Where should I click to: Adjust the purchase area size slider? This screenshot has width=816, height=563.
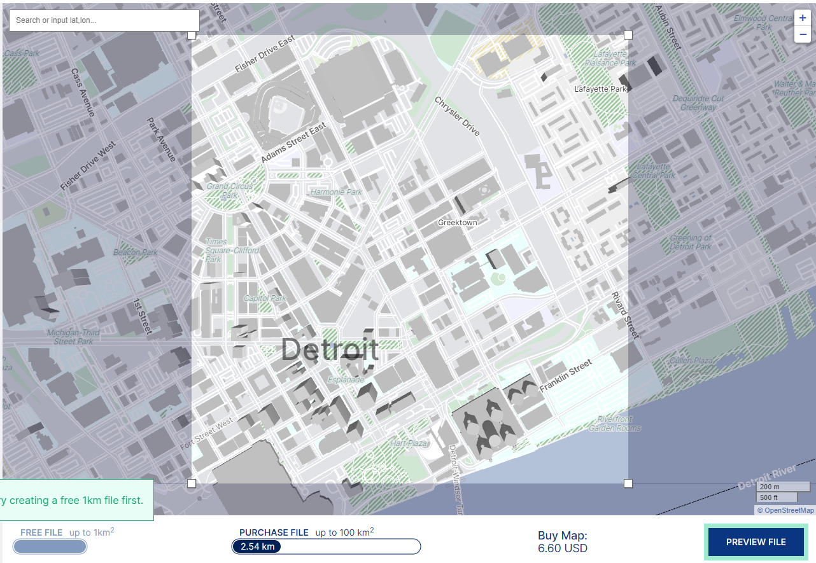point(325,546)
